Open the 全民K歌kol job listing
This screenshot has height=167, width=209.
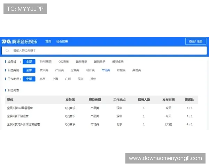(20, 108)
